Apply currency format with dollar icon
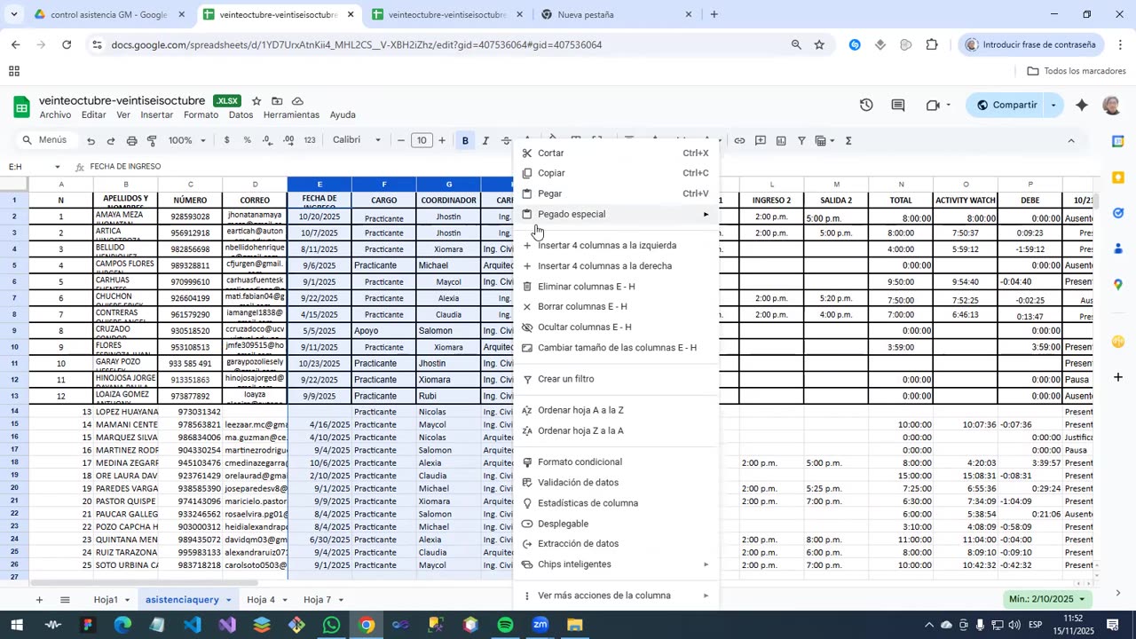1136x639 pixels. click(227, 140)
